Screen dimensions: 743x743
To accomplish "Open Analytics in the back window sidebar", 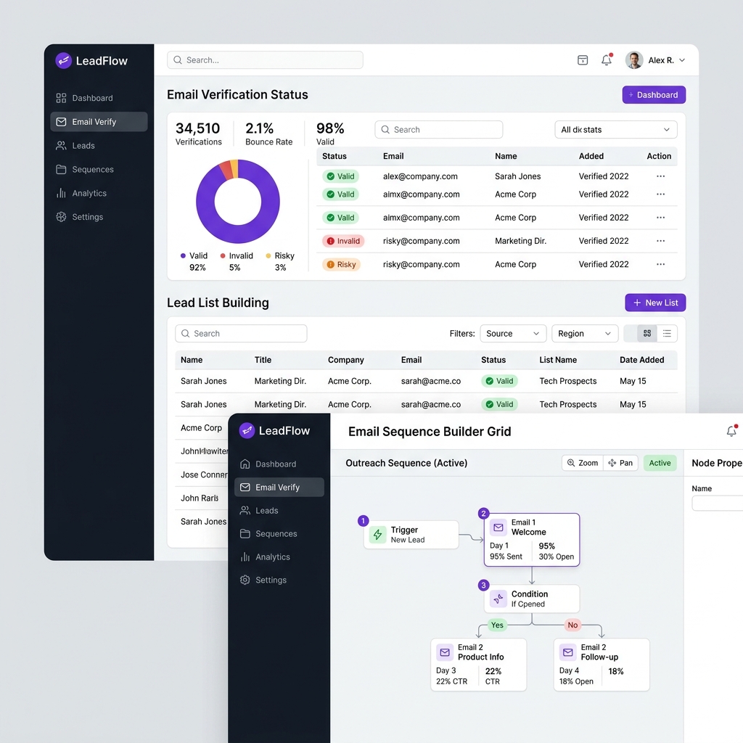I will click(89, 193).
